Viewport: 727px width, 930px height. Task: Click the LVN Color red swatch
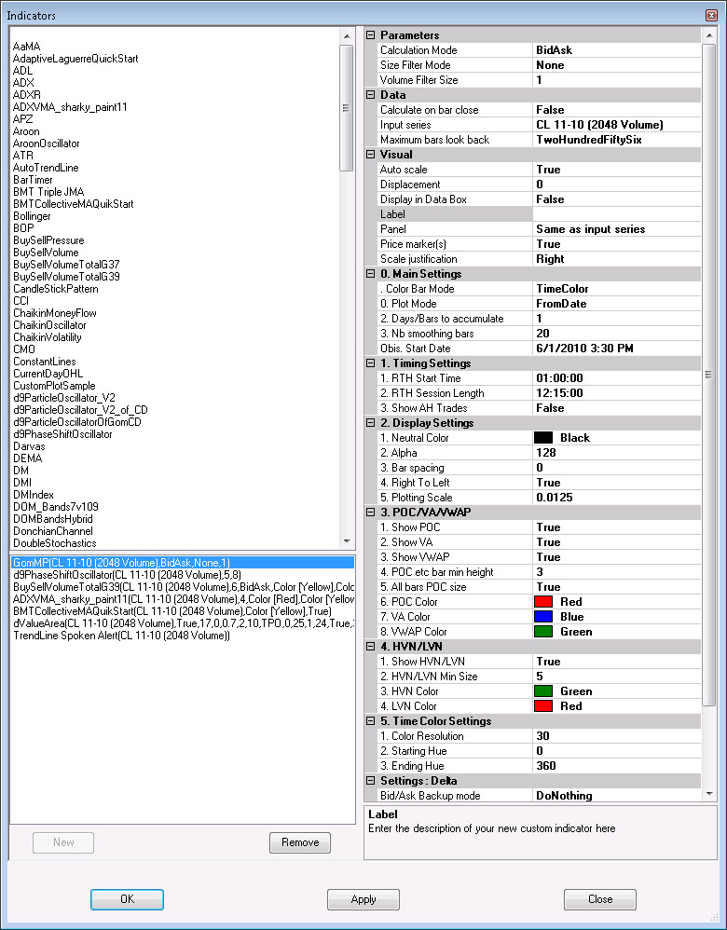click(543, 705)
